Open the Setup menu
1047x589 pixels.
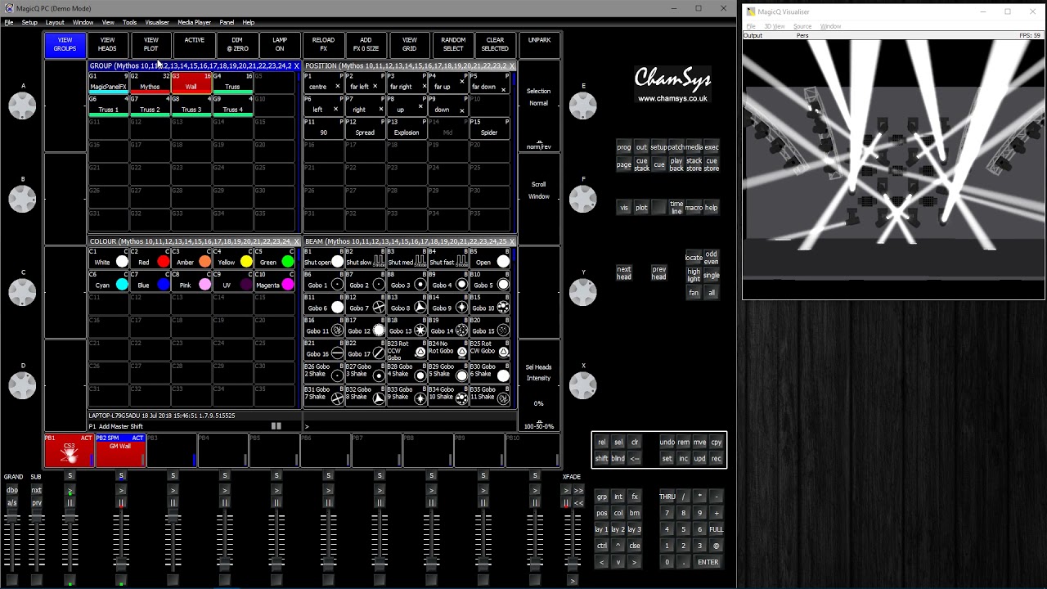coord(29,23)
